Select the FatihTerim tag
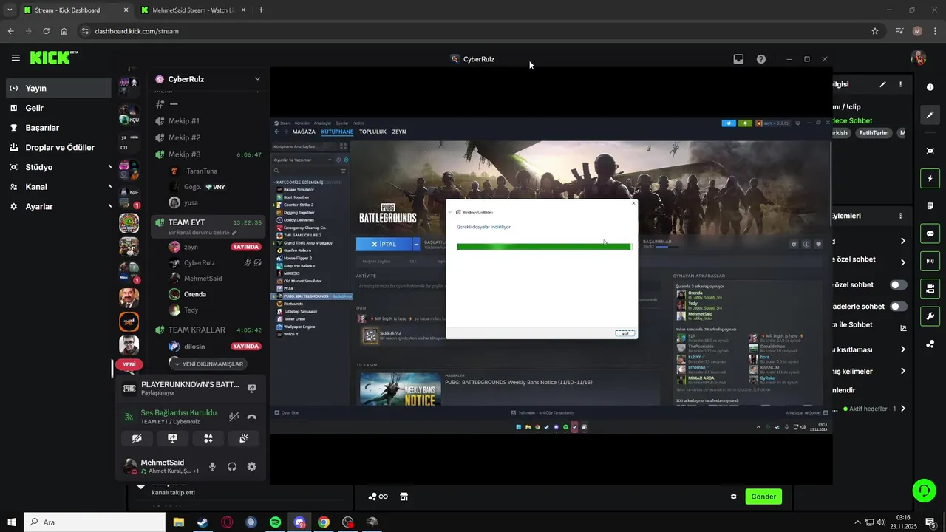The width and height of the screenshot is (946, 532). (874, 133)
